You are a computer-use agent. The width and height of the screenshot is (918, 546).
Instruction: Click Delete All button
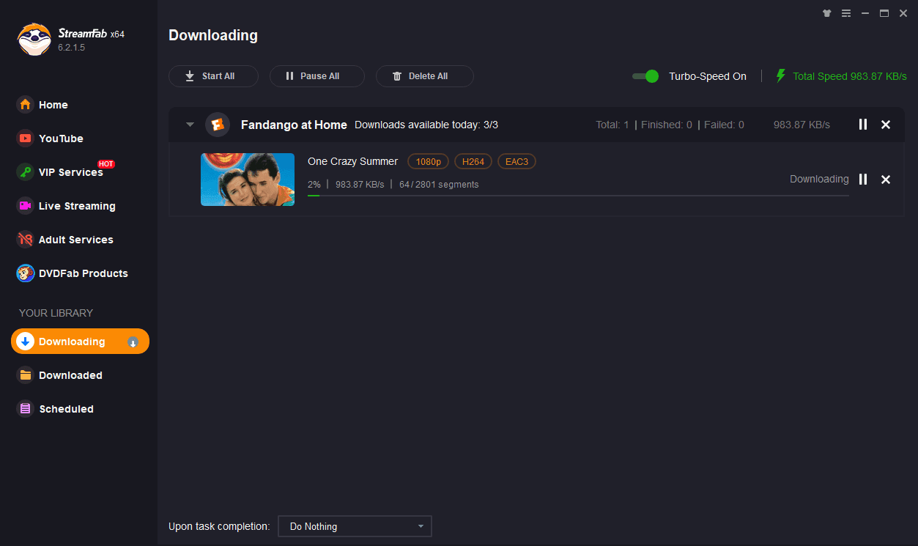pyautogui.click(x=424, y=76)
